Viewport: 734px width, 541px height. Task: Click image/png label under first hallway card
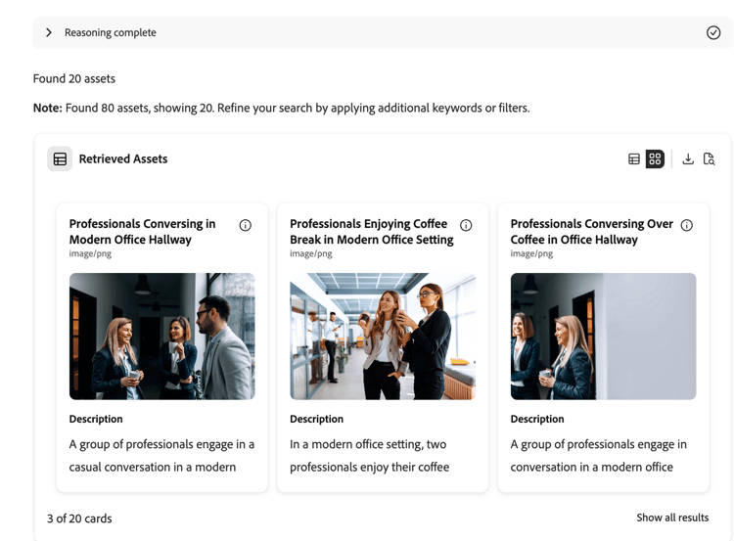[x=90, y=253]
